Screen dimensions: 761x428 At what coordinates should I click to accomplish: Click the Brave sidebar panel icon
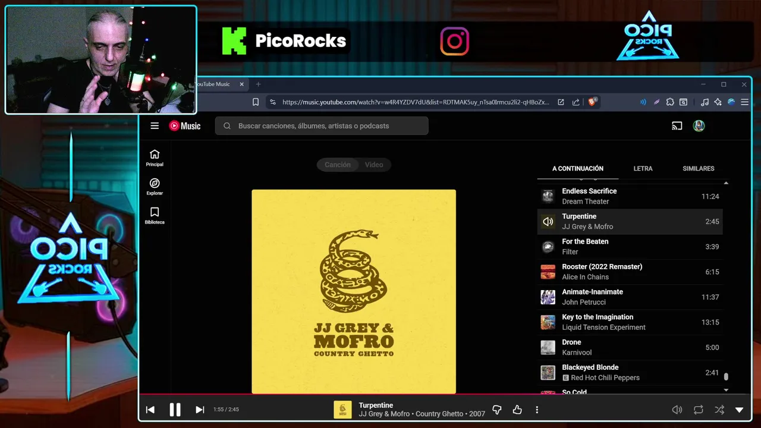(684, 102)
